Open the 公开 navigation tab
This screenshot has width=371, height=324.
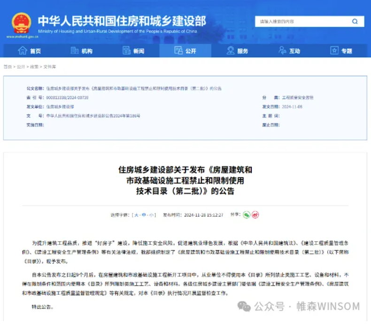pos(185,51)
